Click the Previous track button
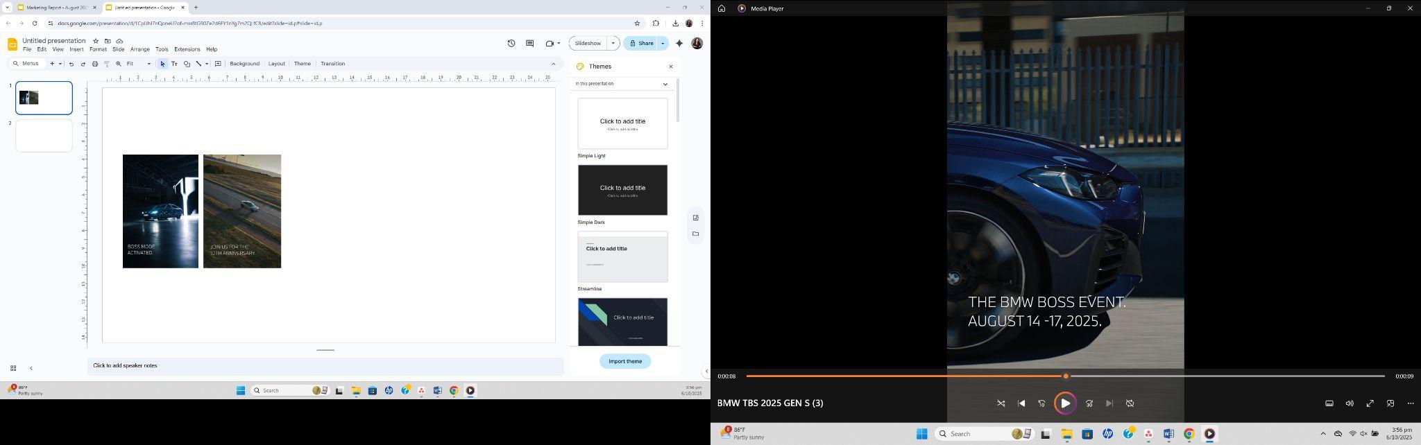This screenshot has width=1421, height=445. (1021, 403)
